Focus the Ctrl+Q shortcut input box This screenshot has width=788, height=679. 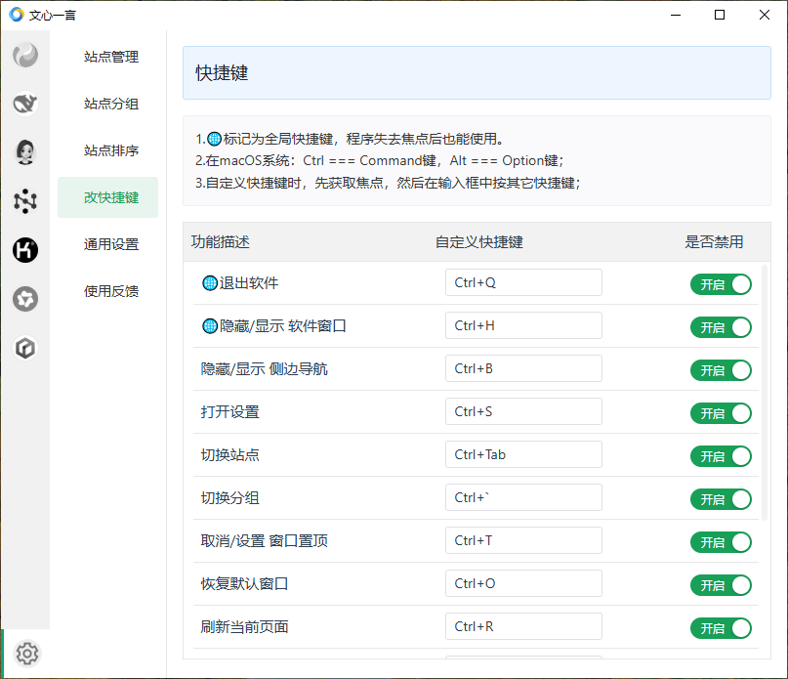point(523,282)
